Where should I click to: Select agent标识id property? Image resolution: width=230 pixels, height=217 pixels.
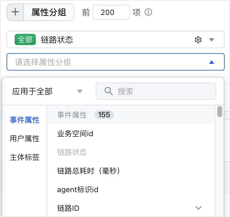(131, 190)
